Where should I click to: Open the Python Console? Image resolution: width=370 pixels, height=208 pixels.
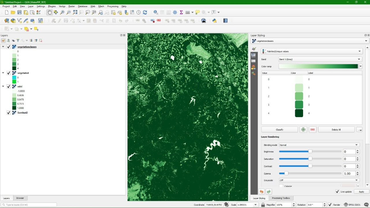[x=214, y=21]
